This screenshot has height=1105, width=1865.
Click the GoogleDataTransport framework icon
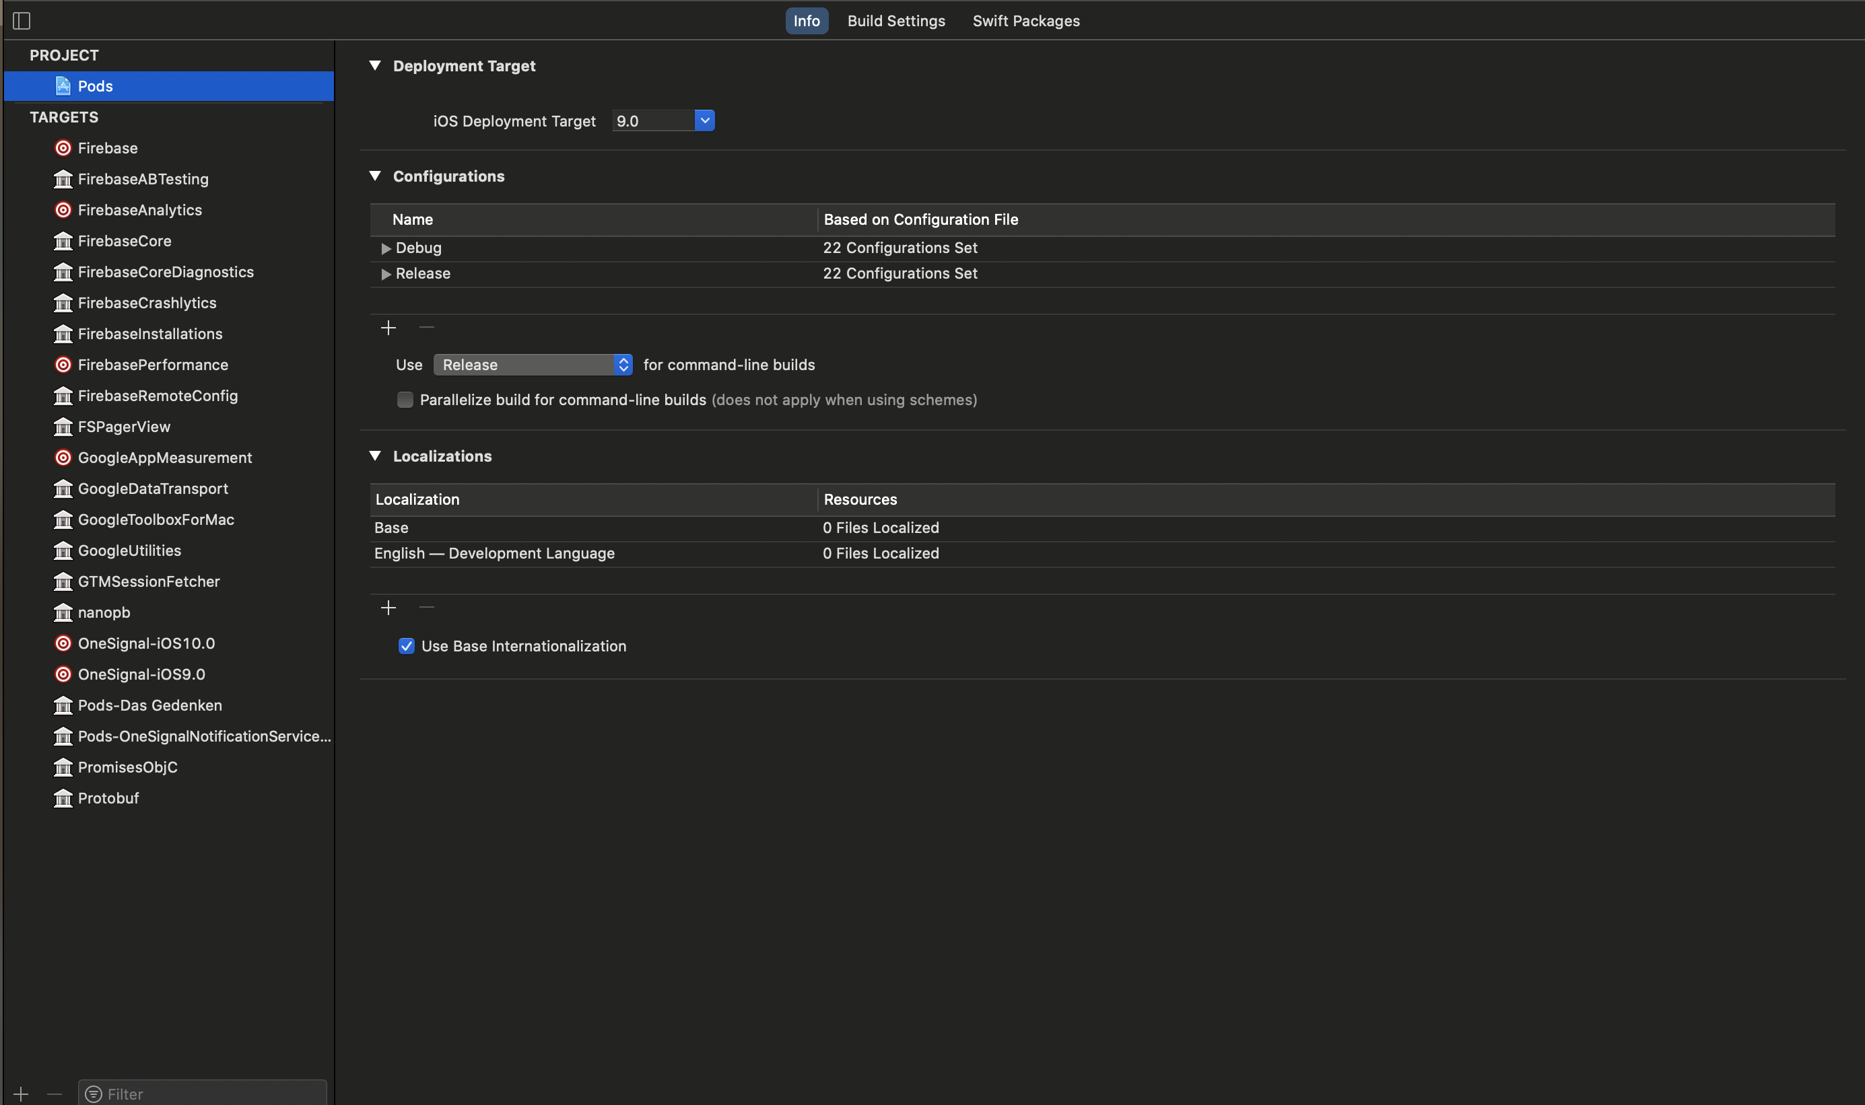click(63, 489)
